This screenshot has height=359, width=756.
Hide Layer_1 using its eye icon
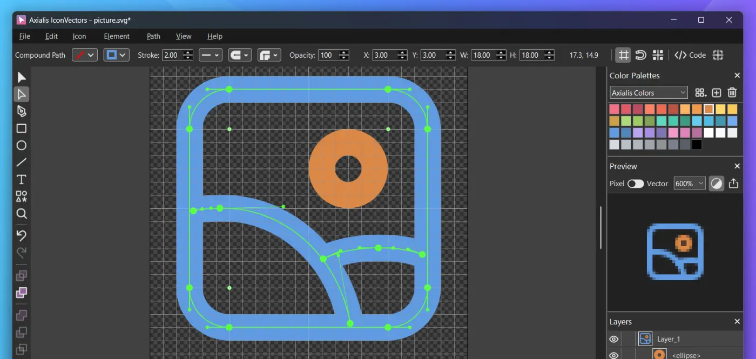614,339
